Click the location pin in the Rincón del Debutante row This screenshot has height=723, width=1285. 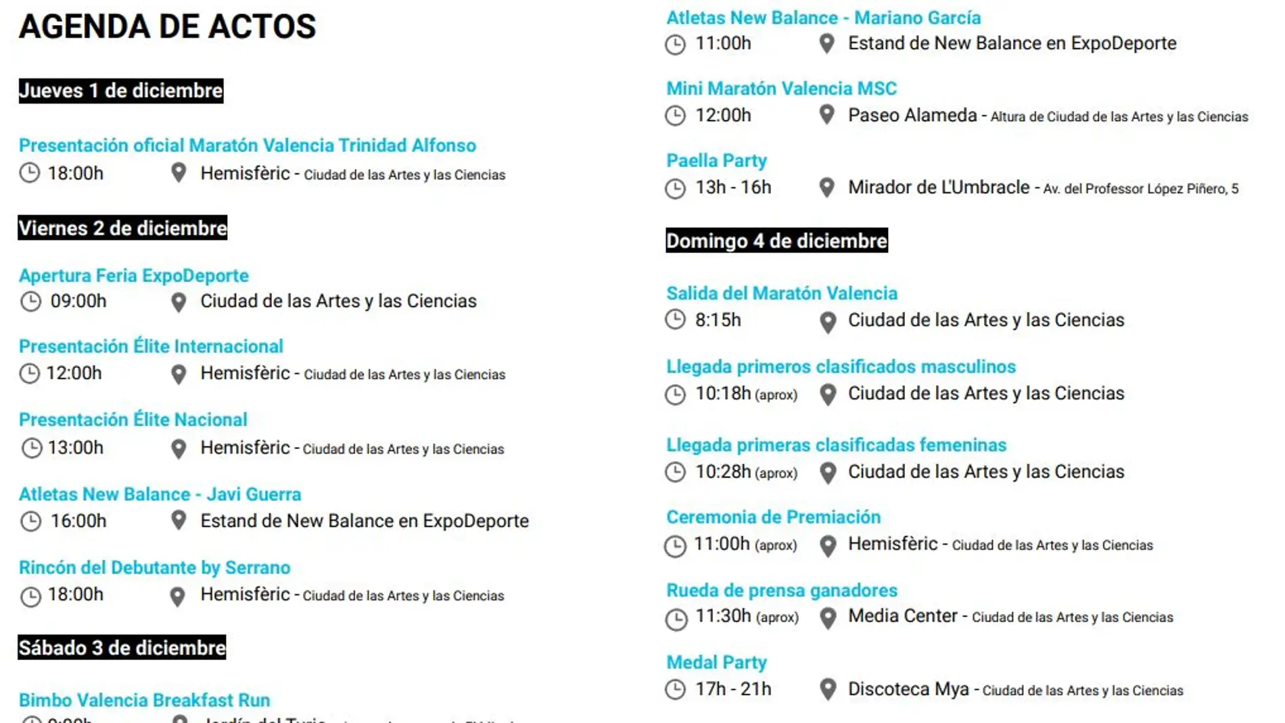(x=177, y=597)
